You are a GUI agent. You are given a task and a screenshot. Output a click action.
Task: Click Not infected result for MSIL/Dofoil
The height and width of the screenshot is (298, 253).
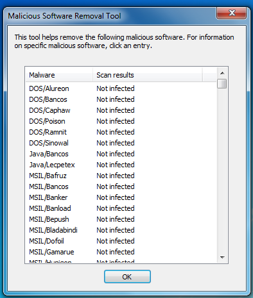pos(116,241)
